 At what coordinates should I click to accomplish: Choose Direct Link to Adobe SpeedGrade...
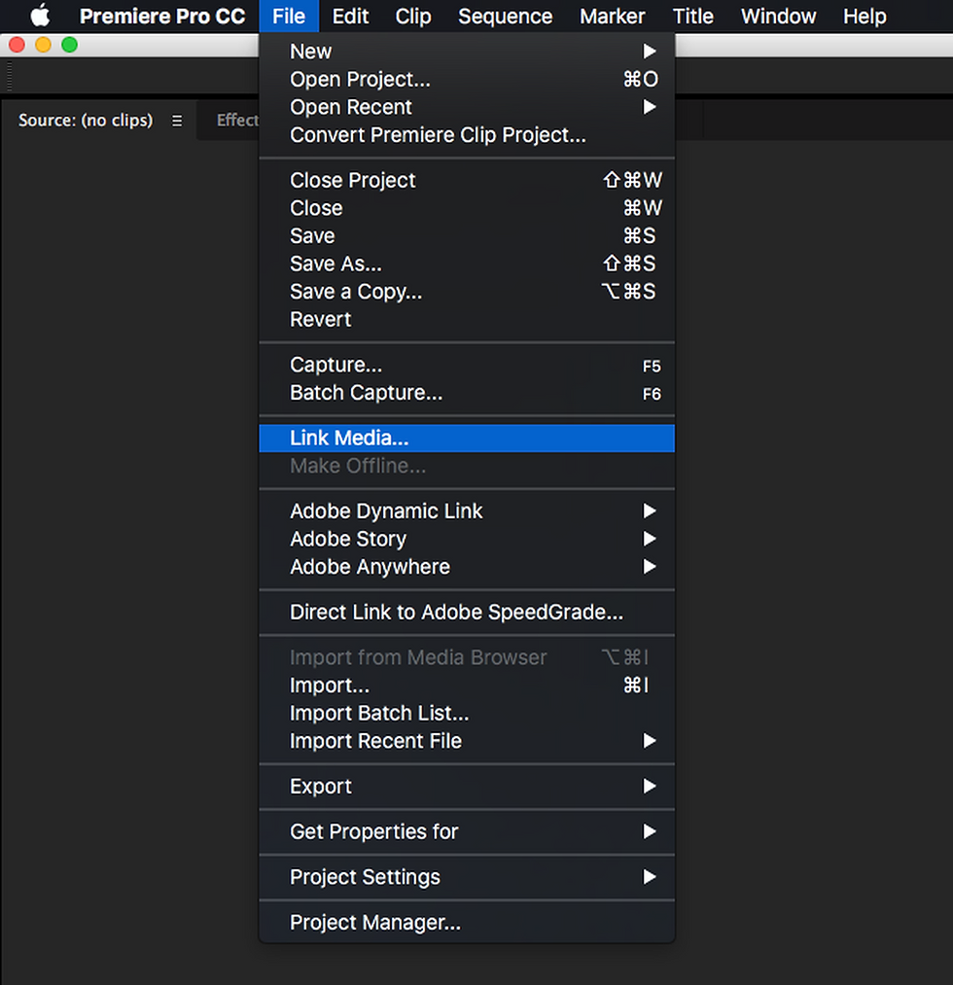click(x=467, y=612)
